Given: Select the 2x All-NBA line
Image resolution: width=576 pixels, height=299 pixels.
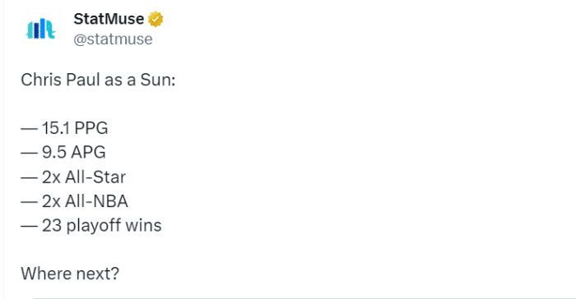Looking at the screenshot, I should click(74, 201).
